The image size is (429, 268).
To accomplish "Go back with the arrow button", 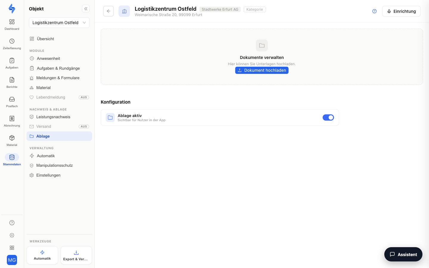I will (108, 11).
